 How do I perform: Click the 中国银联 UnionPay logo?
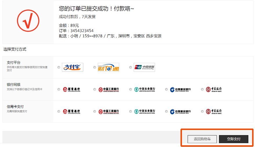(144, 67)
